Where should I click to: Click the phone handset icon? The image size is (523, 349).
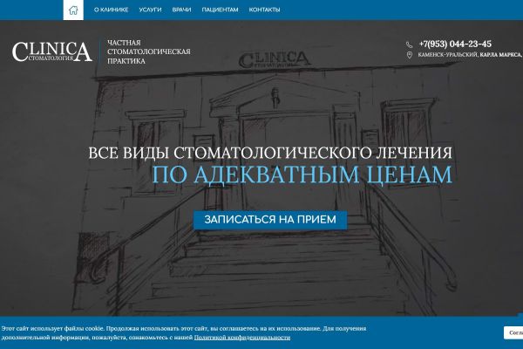pyautogui.click(x=410, y=44)
